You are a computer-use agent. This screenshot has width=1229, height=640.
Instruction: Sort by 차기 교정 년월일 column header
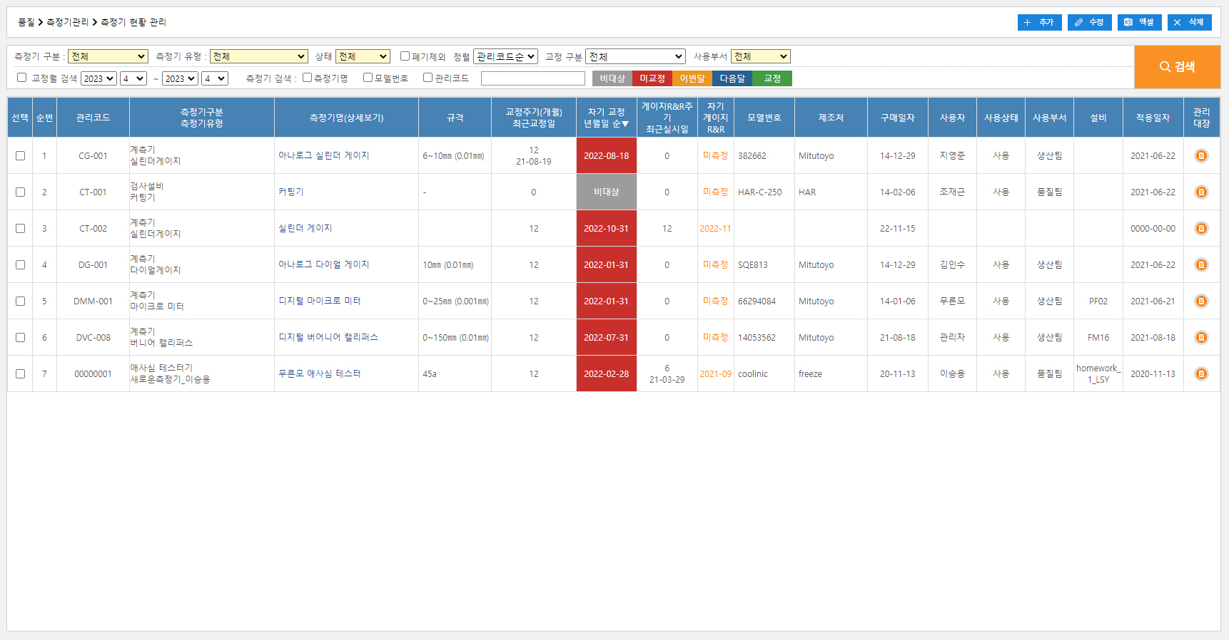click(606, 118)
